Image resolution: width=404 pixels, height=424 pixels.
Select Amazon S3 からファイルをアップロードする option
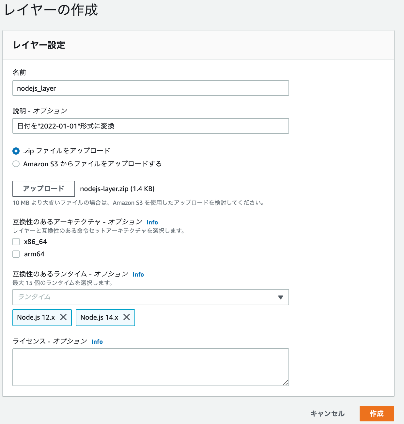click(x=16, y=164)
